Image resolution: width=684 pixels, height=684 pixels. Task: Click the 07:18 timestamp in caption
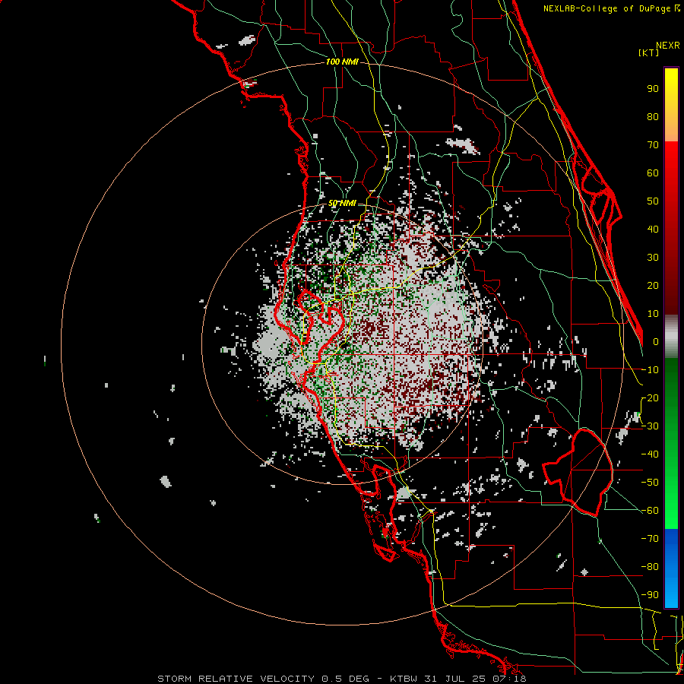(x=508, y=679)
